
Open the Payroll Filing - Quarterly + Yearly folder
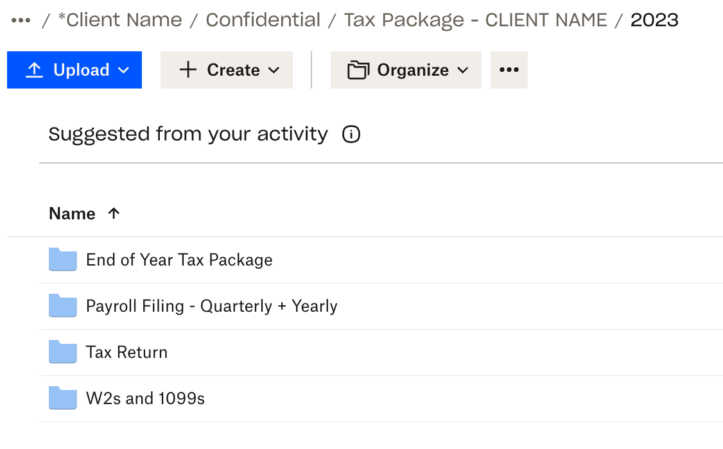[212, 305]
